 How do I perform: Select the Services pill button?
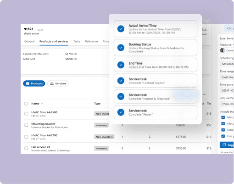58,84
